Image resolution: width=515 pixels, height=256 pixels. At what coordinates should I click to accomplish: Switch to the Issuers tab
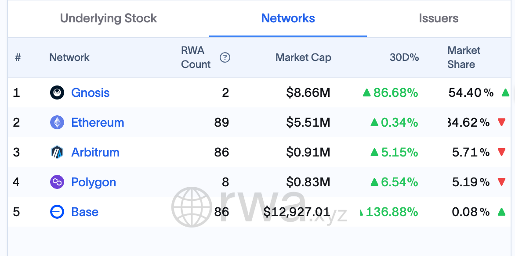coord(438,18)
